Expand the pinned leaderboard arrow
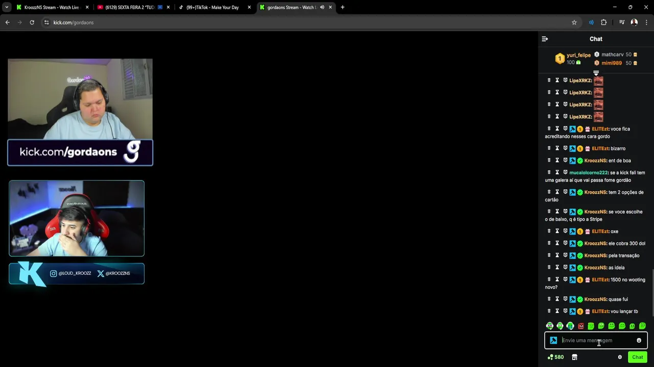The width and height of the screenshot is (654, 367). click(596, 73)
